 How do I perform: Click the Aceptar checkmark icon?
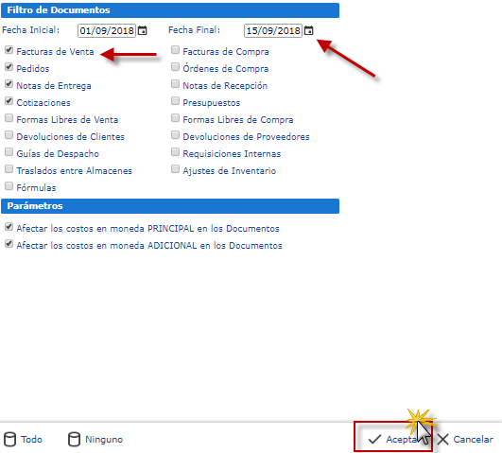(x=374, y=439)
